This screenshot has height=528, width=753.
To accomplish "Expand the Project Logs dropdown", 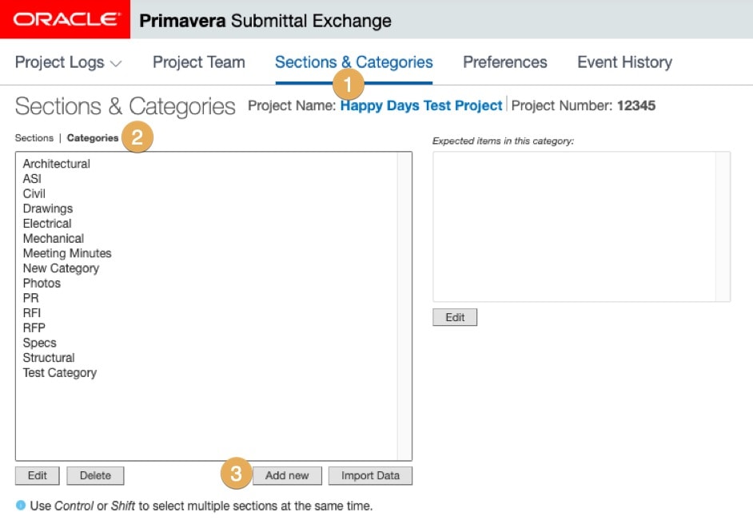I will point(69,62).
